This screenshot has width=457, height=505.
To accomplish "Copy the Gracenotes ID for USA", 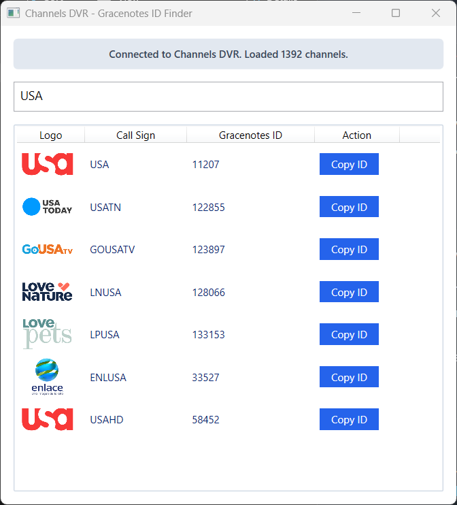I will 349,164.
